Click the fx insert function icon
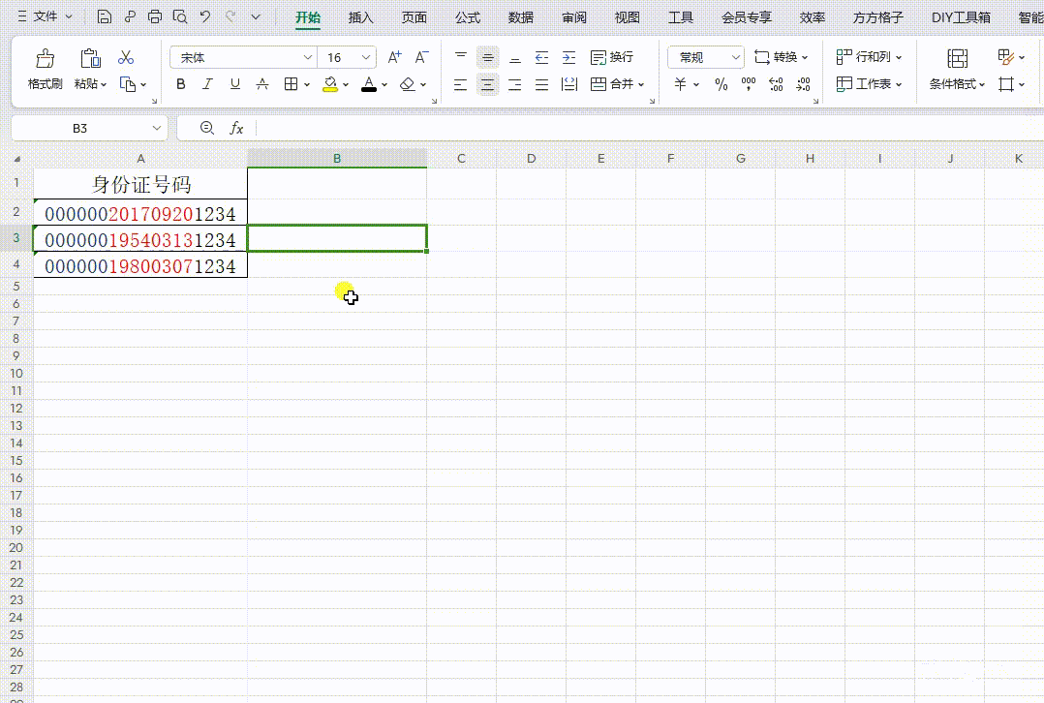Viewport: 1044px width, 703px height. (236, 128)
